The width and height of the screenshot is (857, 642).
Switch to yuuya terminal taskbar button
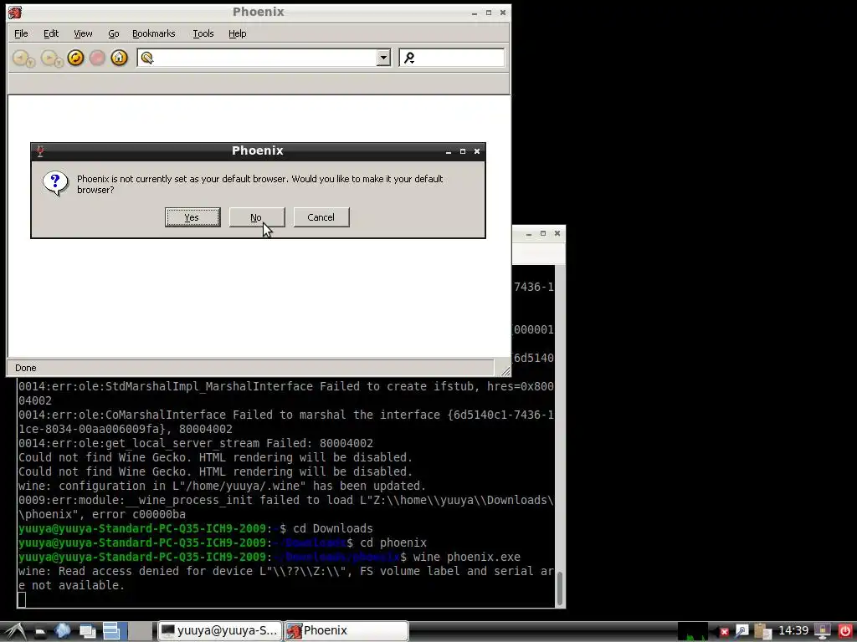220,631
